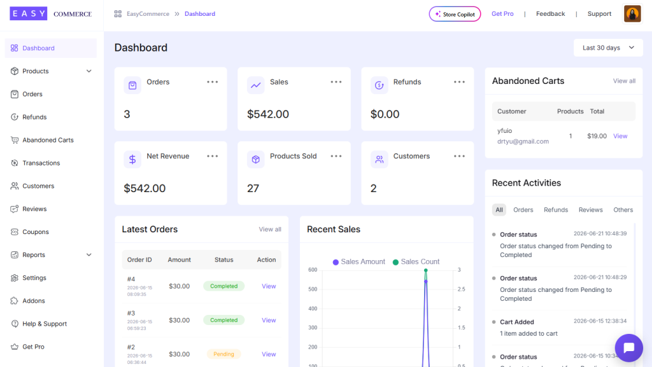The height and width of the screenshot is (367, 652).
Task: Open the floating chat bubble
Action: click(628, 348)
